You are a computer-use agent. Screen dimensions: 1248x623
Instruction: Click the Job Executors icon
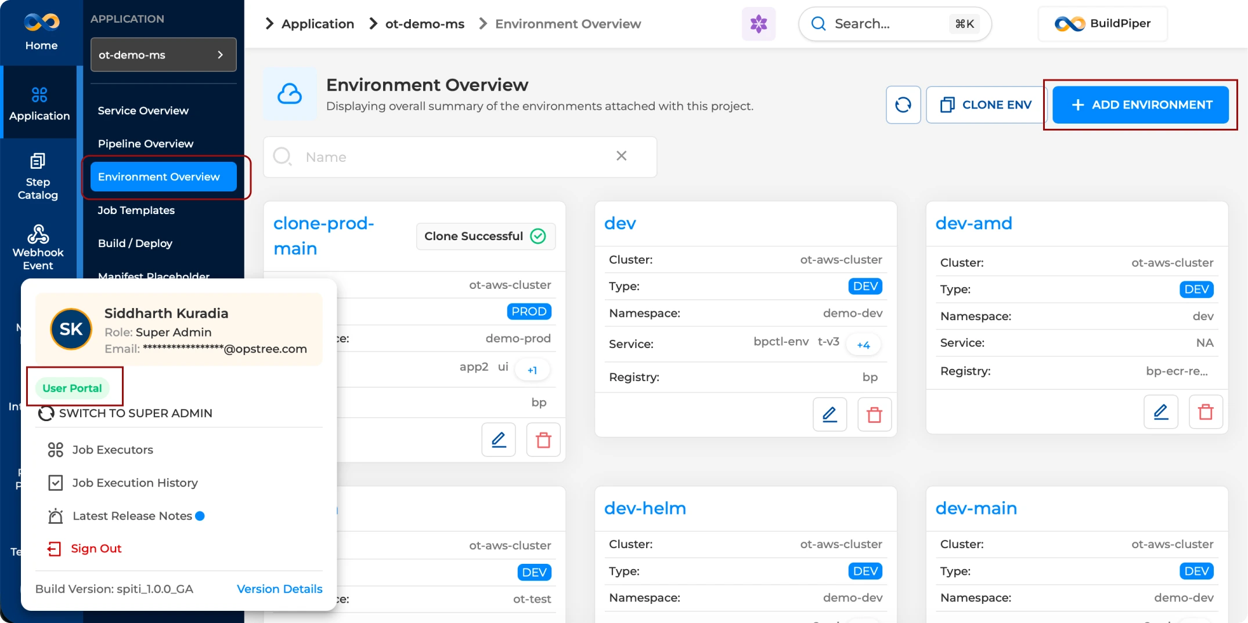[x=56, y=450]
